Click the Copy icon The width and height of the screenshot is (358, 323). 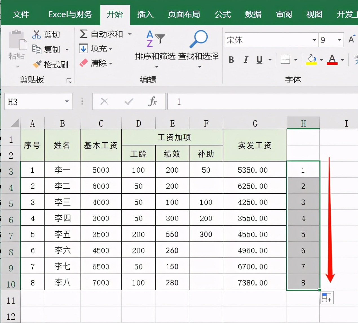(x=37, y=49)
